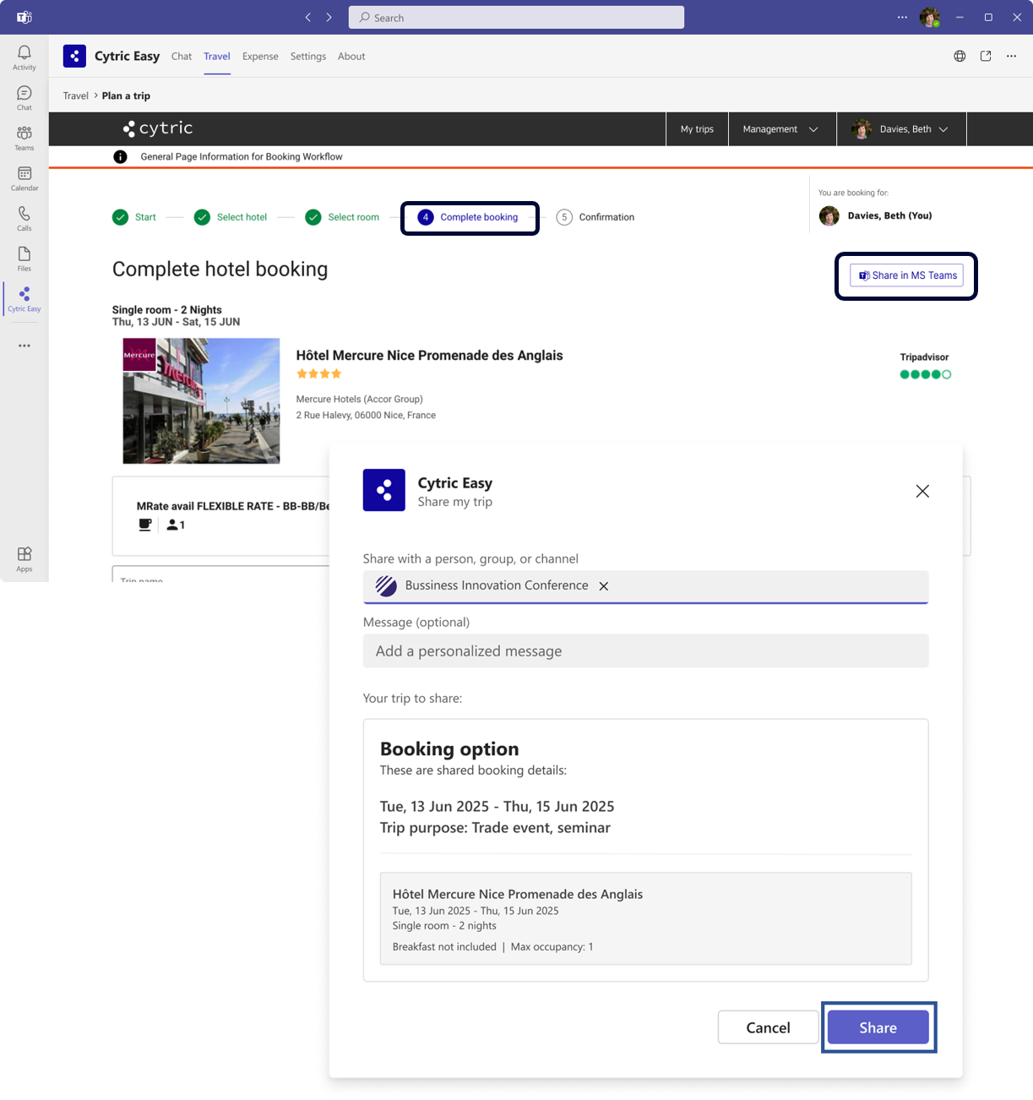Open Activity in the Teams sidebar
The image size is (1033, 1100).
[24, 57]
